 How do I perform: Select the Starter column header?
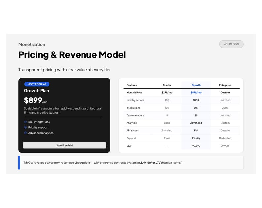tap(167, 85)
